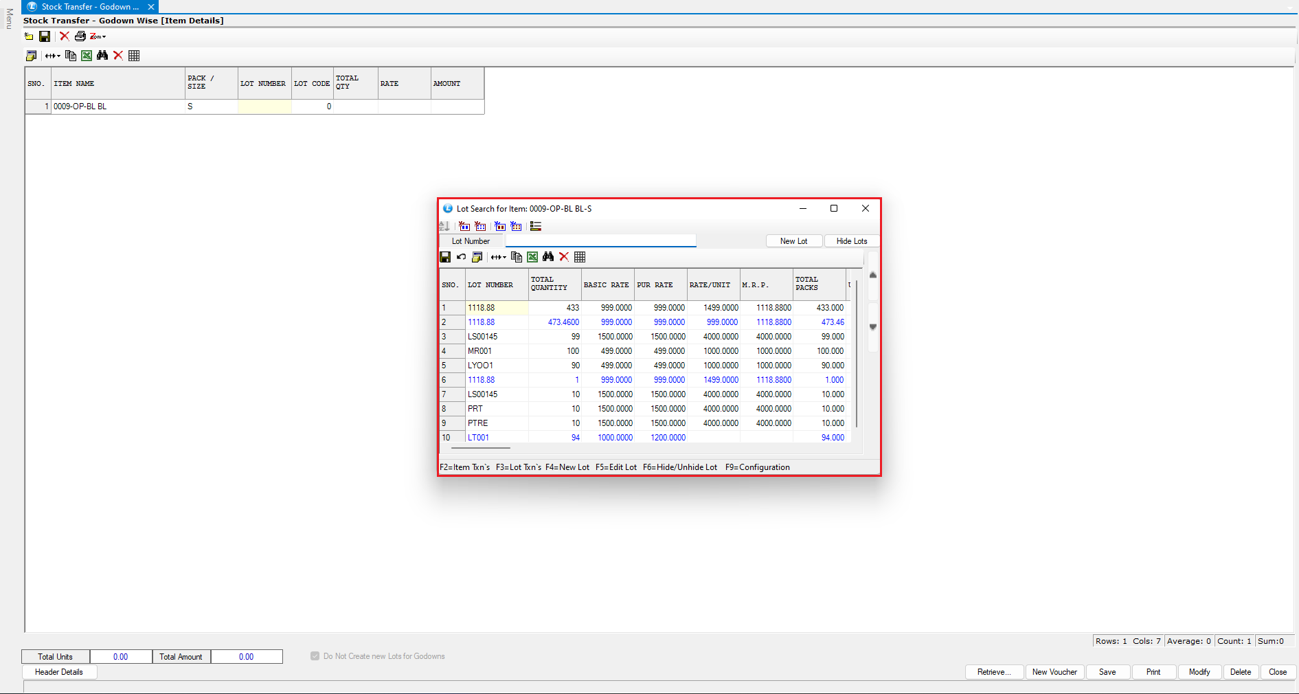Click the grid view icon in Lot Search toolbar
1299x694 pixels.
click(x=580, y=257)
